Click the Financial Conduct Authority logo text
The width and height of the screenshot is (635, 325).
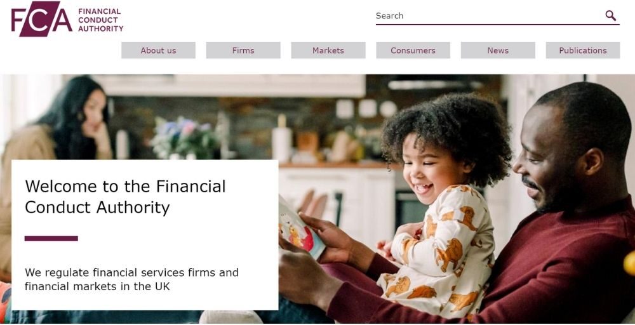101,20
